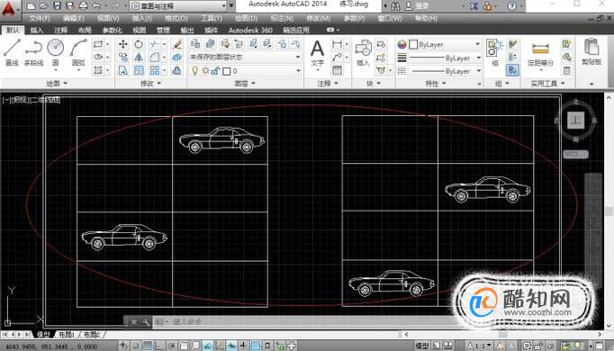Open the Help question-mark icon

(511, 6)
